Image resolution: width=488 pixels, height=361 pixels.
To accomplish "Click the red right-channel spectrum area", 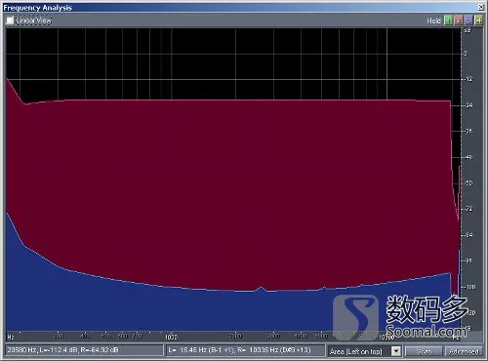I will click(x=227, y=188).
